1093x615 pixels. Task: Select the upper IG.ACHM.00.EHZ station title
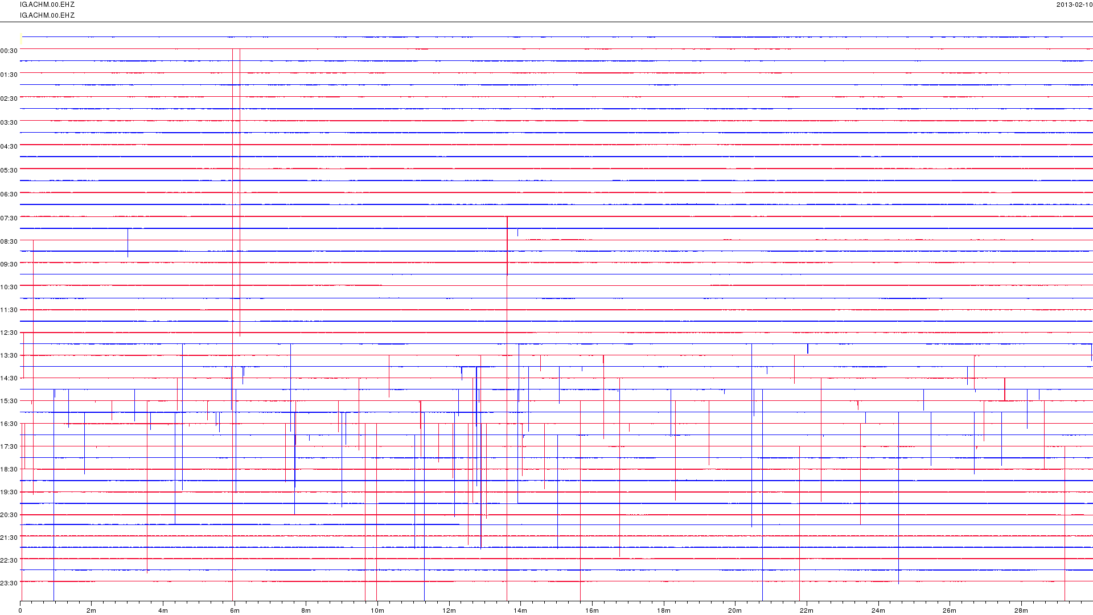[47, 5]
